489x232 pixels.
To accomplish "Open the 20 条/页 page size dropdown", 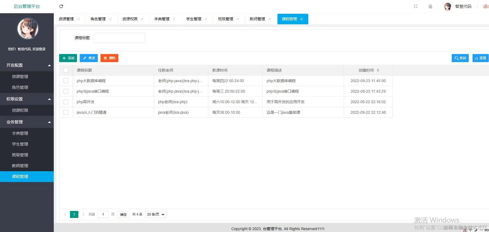I will point(156,214).
